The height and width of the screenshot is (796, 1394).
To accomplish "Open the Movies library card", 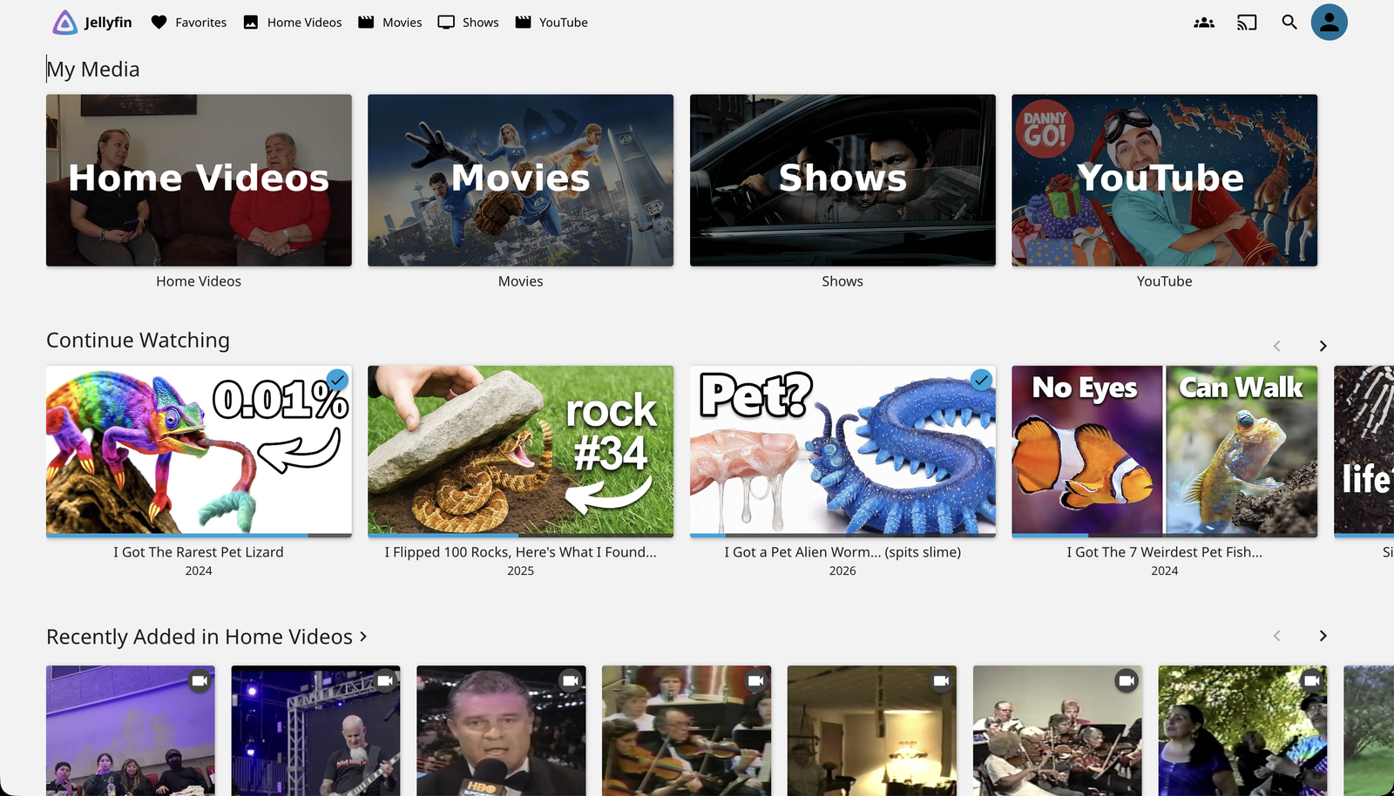I will pyautogui.click(x=520, y=180).
